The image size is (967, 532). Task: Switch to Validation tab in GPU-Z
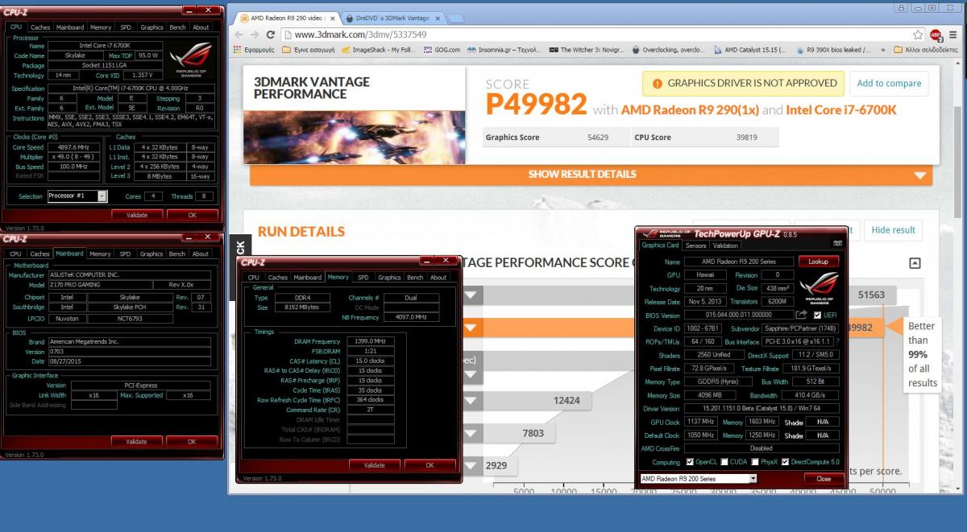725,245
